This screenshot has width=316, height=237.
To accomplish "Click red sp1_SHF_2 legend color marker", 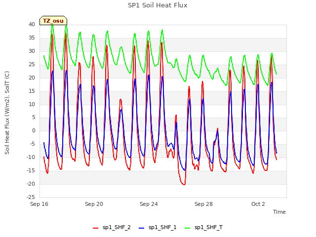I will [x=95, y=228].
